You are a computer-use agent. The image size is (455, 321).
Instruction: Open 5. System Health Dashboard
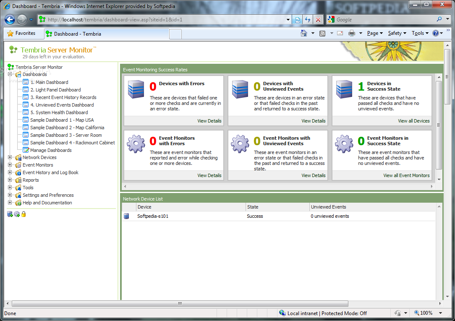pos(59,112)
